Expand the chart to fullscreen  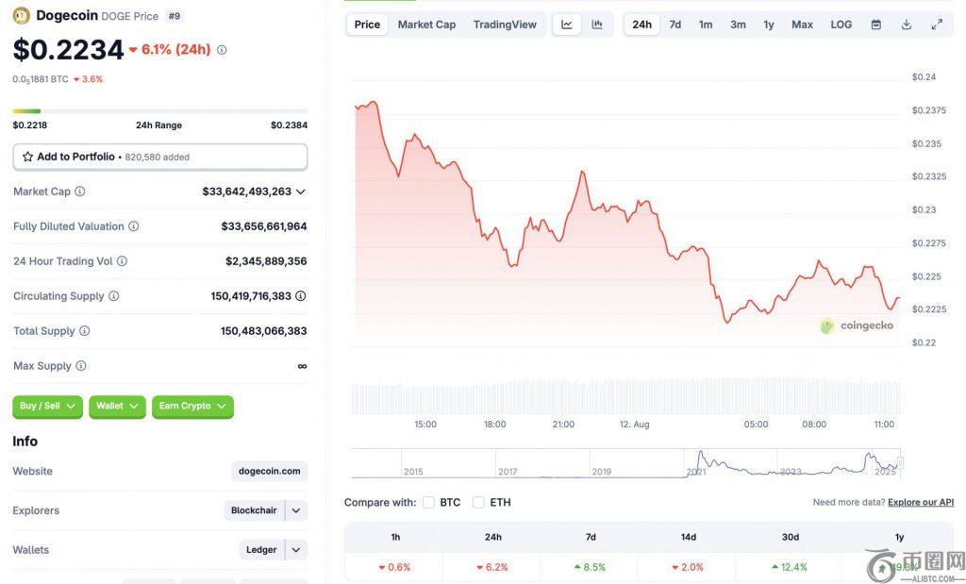coord(937,25)
